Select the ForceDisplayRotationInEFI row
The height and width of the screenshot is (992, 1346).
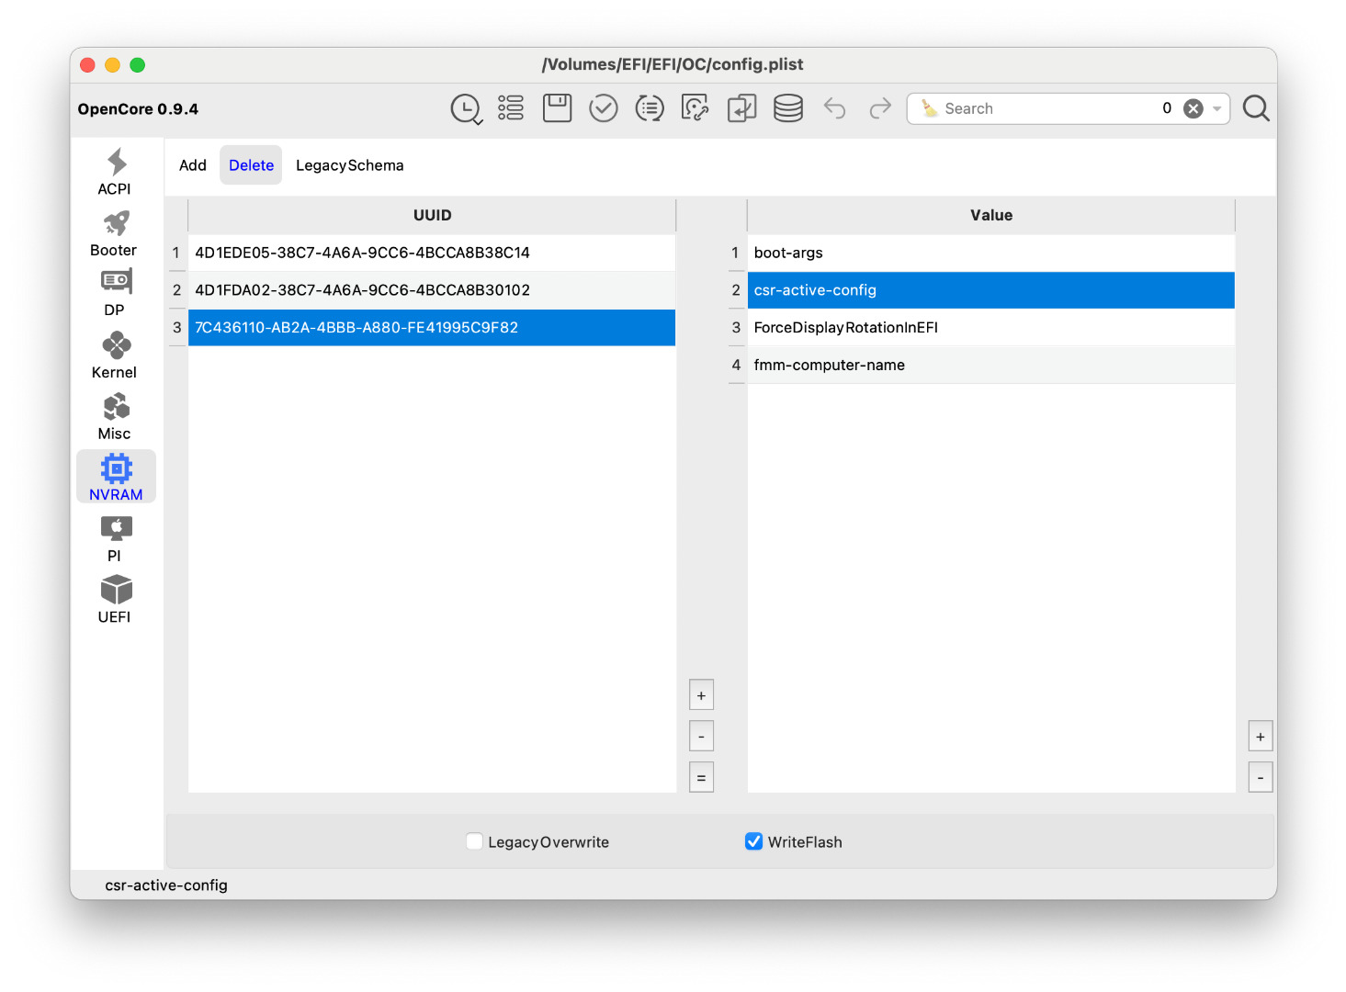coord(990,328)
